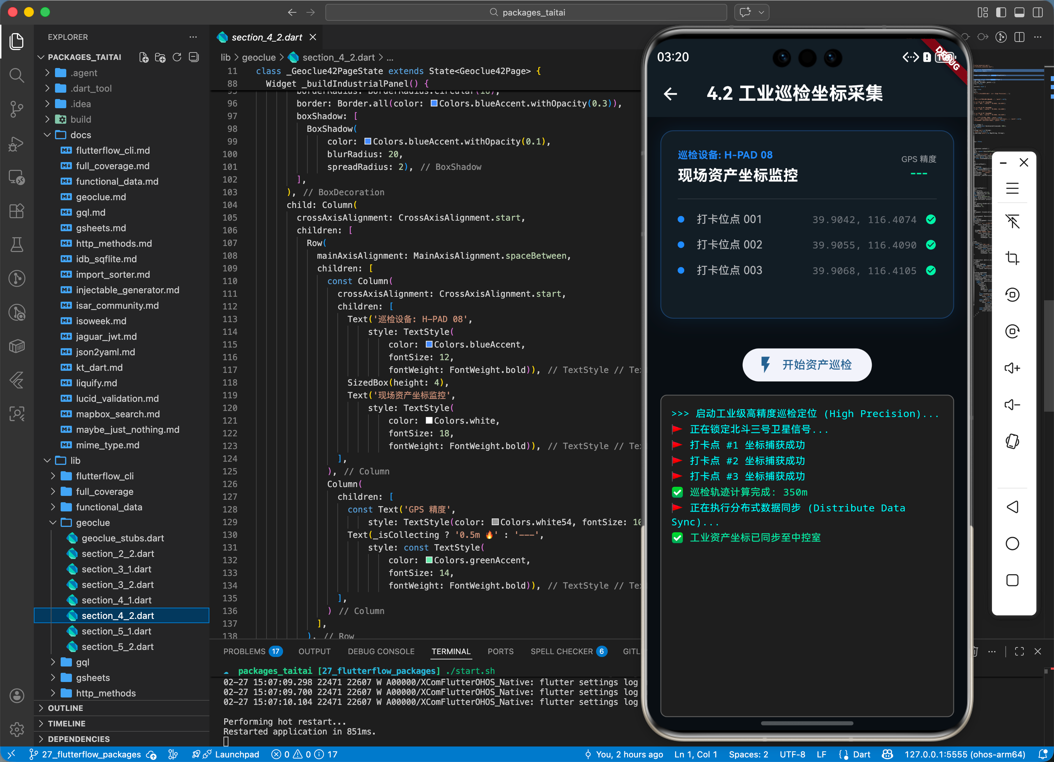Toggle the primary side bar layout icon
1054x762 pixels.
(1001, 13)
